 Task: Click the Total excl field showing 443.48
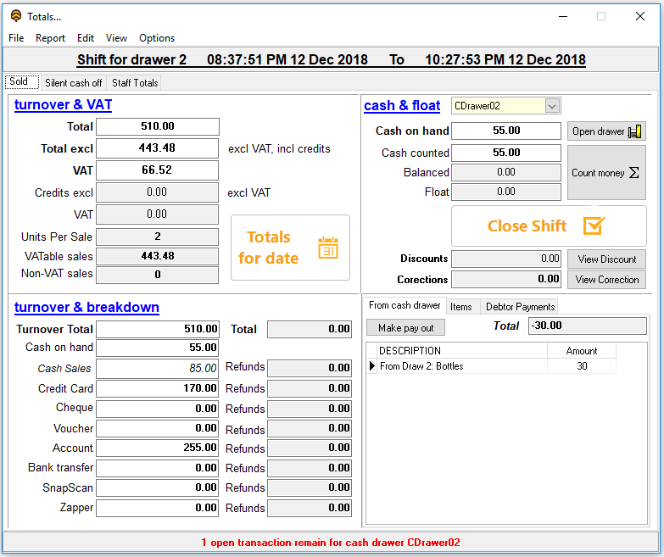tap(157, 148)
